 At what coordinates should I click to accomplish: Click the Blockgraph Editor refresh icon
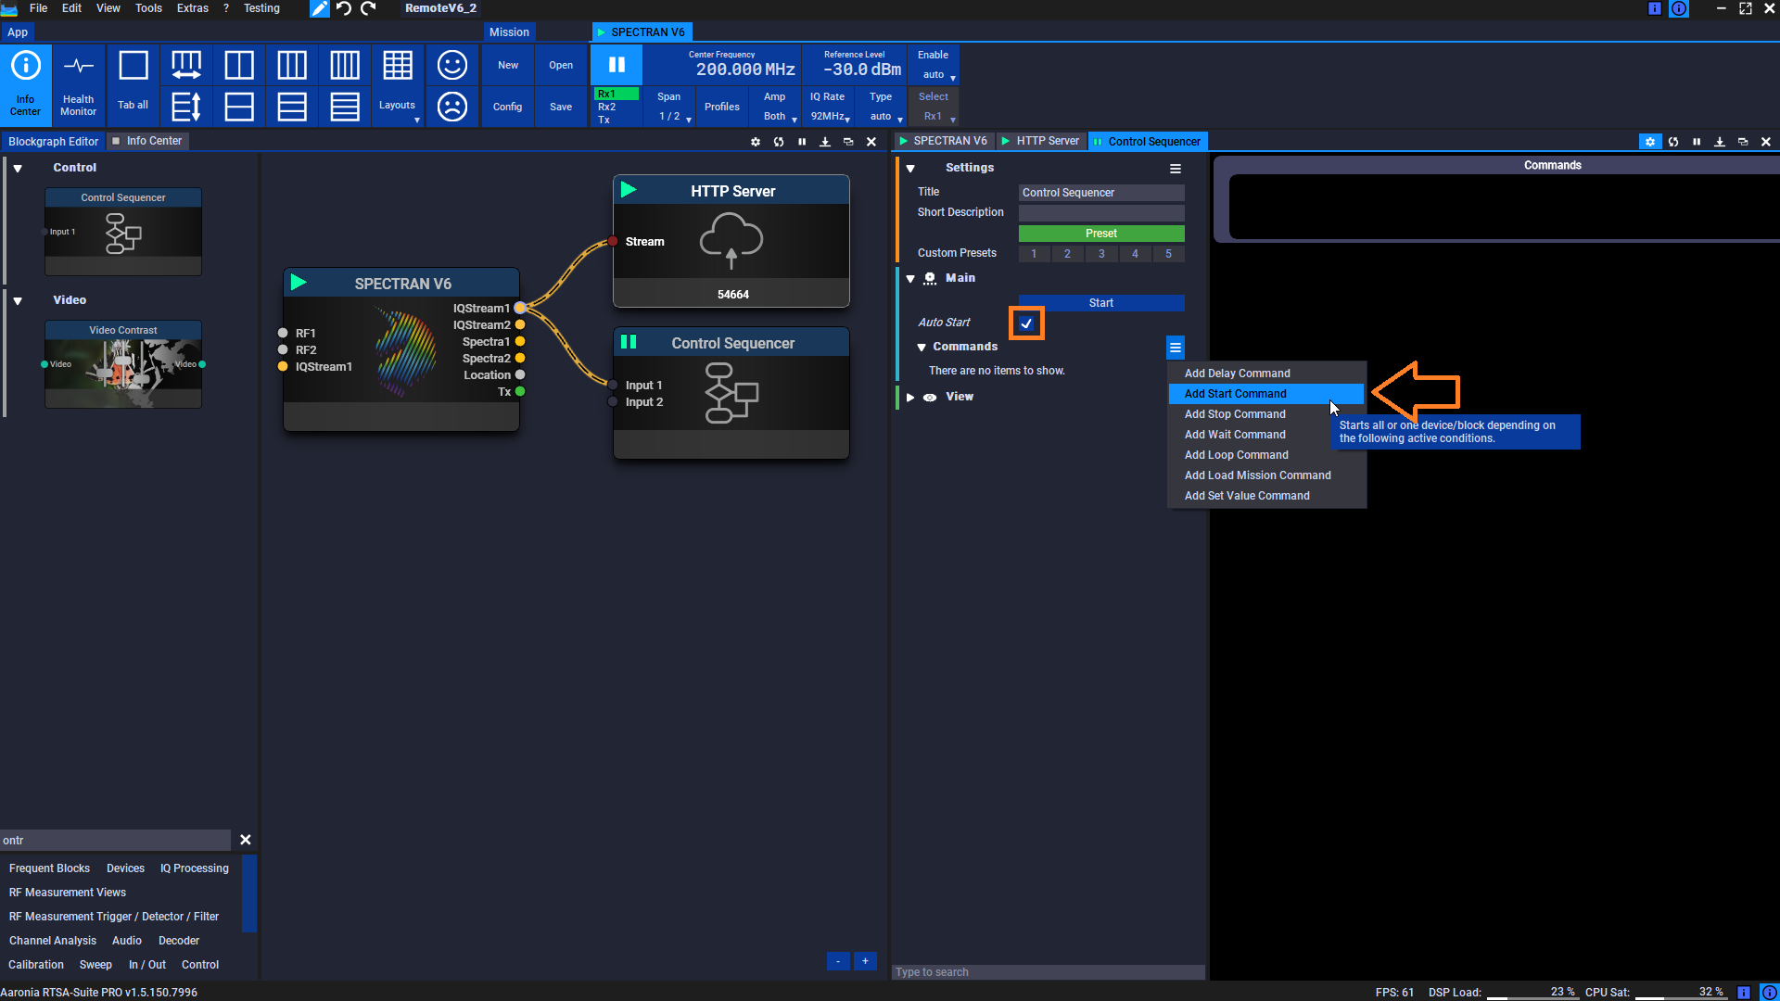(779, 142)
